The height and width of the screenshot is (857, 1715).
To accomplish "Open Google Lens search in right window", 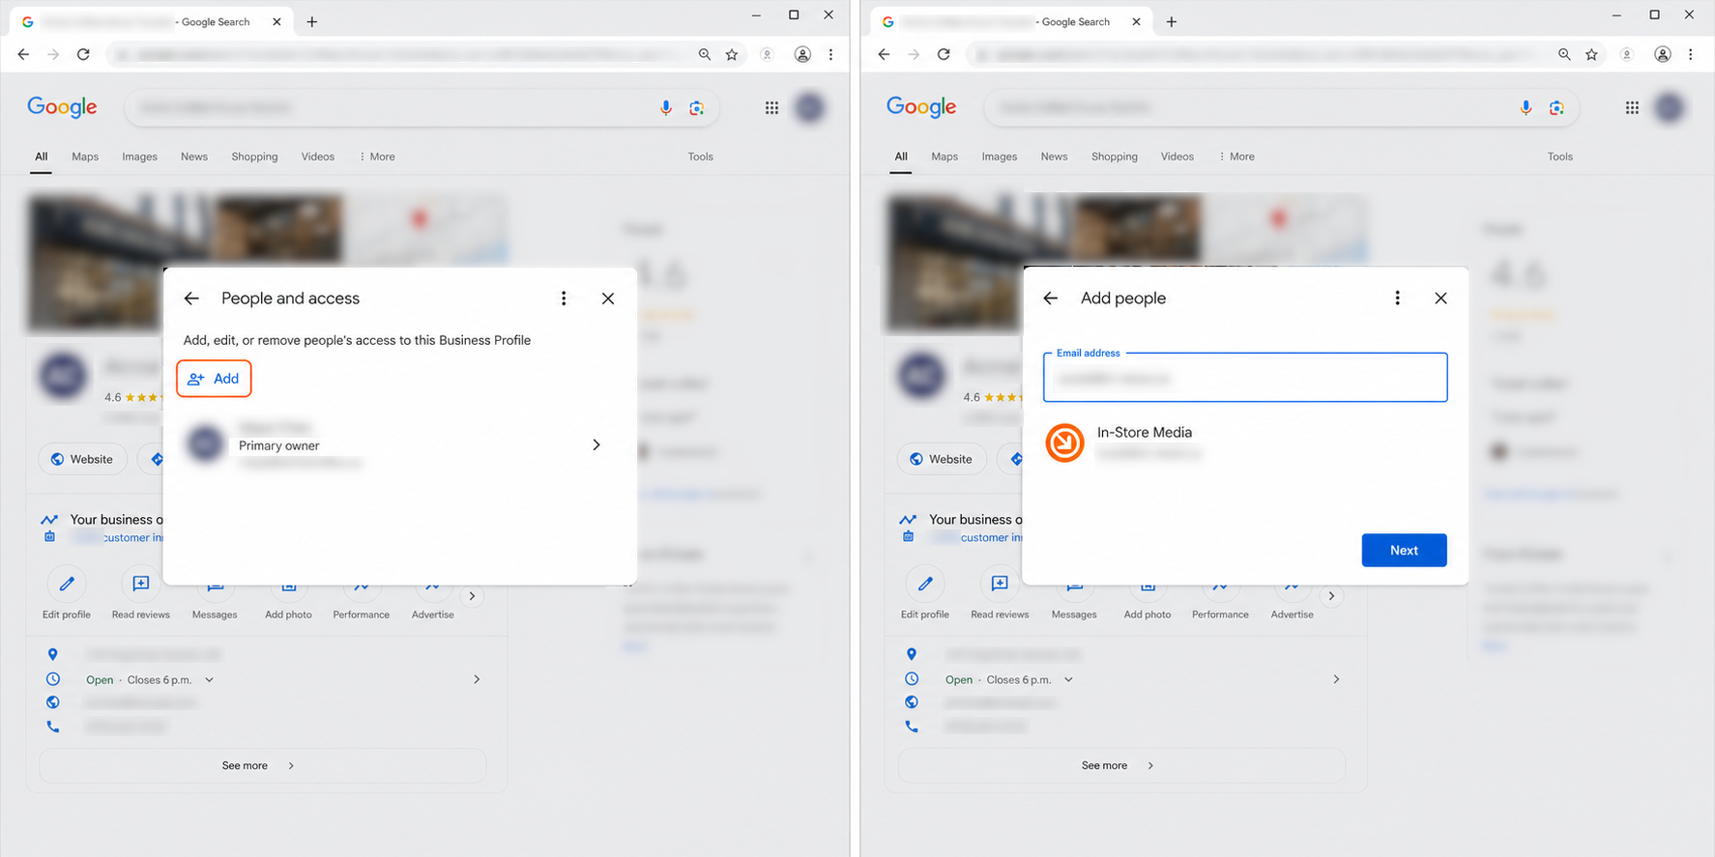I will 1556,108.
